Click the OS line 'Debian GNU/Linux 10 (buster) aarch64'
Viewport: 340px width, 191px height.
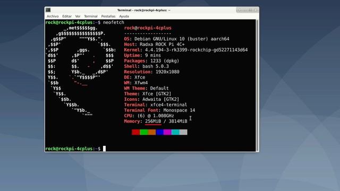click(x=182, y=39)
